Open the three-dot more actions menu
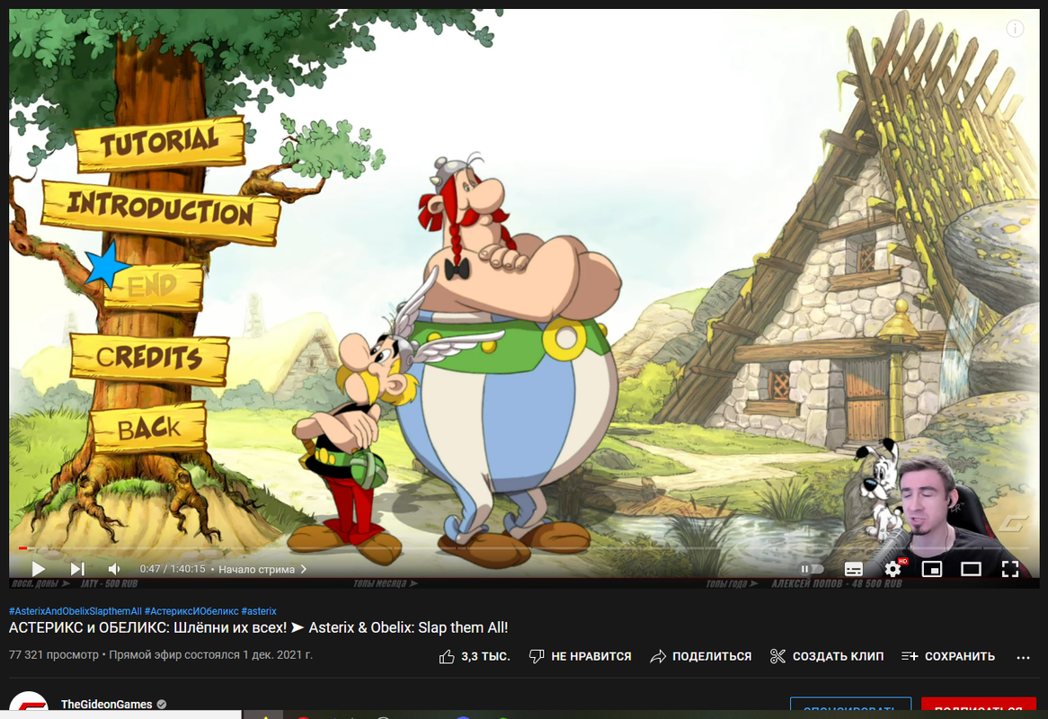 point(1023,657)
